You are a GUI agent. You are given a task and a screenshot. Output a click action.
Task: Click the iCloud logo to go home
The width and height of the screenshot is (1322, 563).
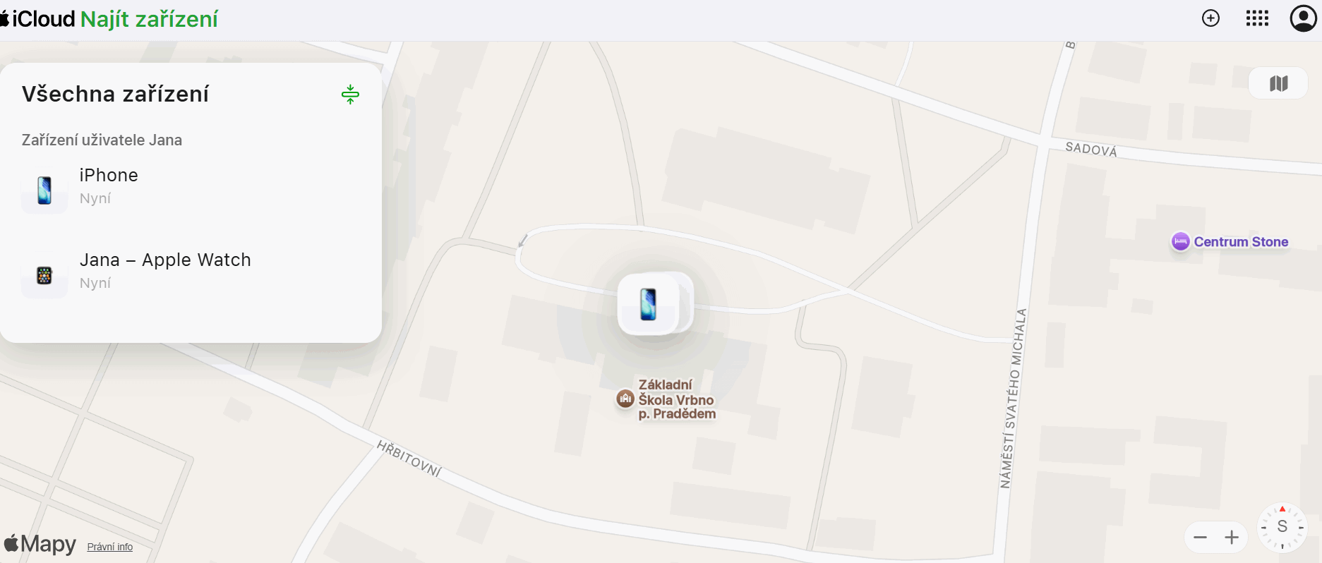click(x=37, y=19)
